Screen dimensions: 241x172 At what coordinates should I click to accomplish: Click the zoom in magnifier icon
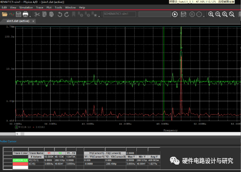pos(211,14)
